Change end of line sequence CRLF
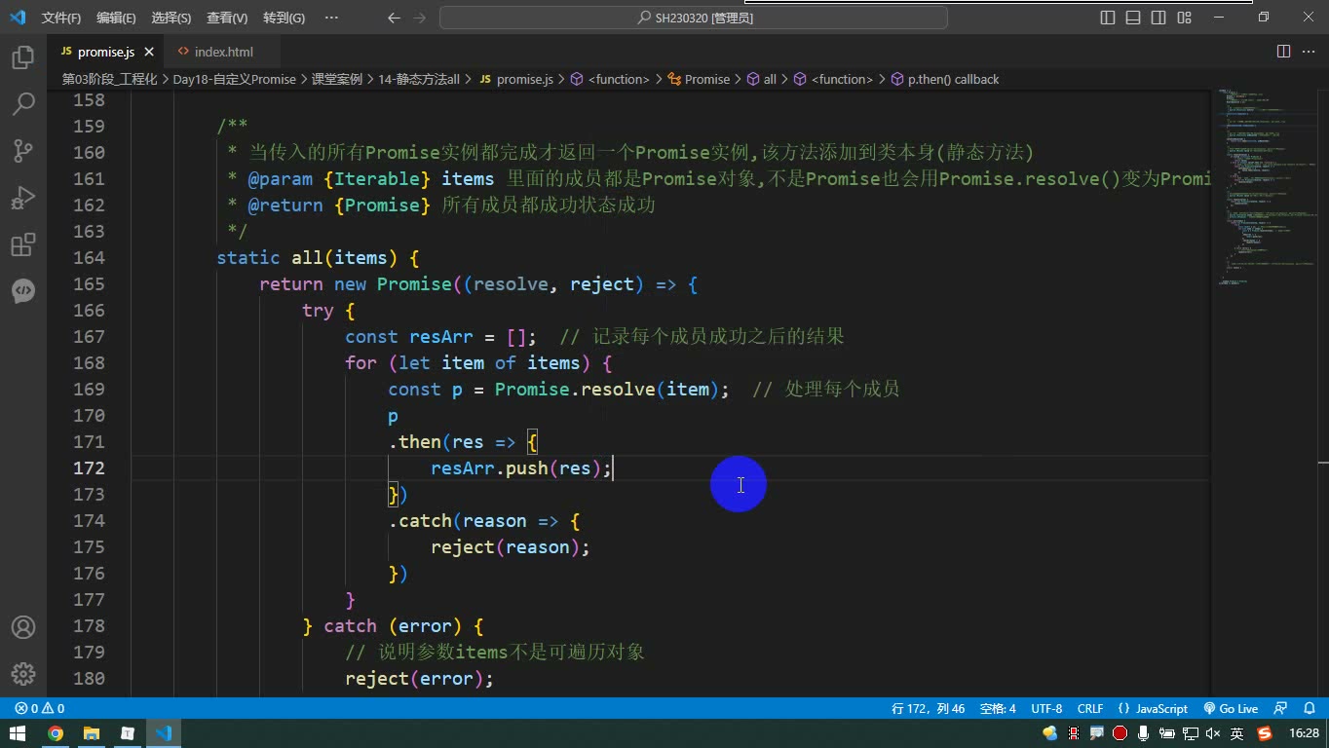Screen dimensions: 1329x748 point(1090,708)
